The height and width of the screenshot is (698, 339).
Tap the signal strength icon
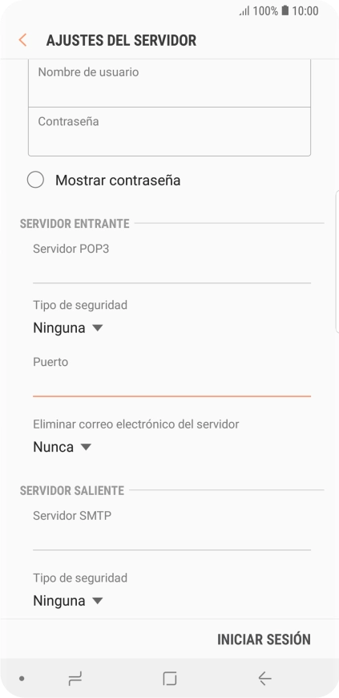[244, 11]
